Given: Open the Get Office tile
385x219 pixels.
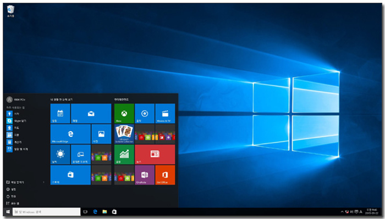Looking at the screenshot, I should click(x=165, y=175).
